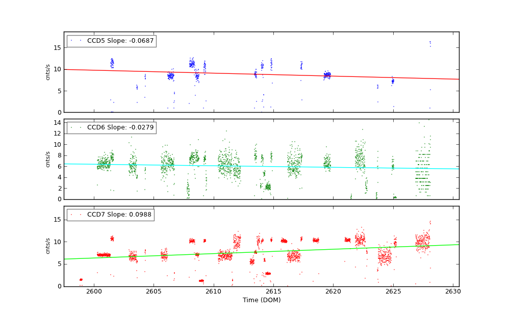510x318 pixels.
Task: Click the CCD5 Slope legend label
Action: point(120,41)
